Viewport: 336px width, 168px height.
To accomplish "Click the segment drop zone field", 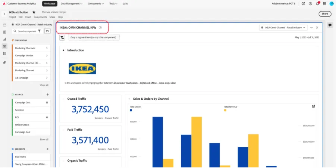I will click(94, 37).
